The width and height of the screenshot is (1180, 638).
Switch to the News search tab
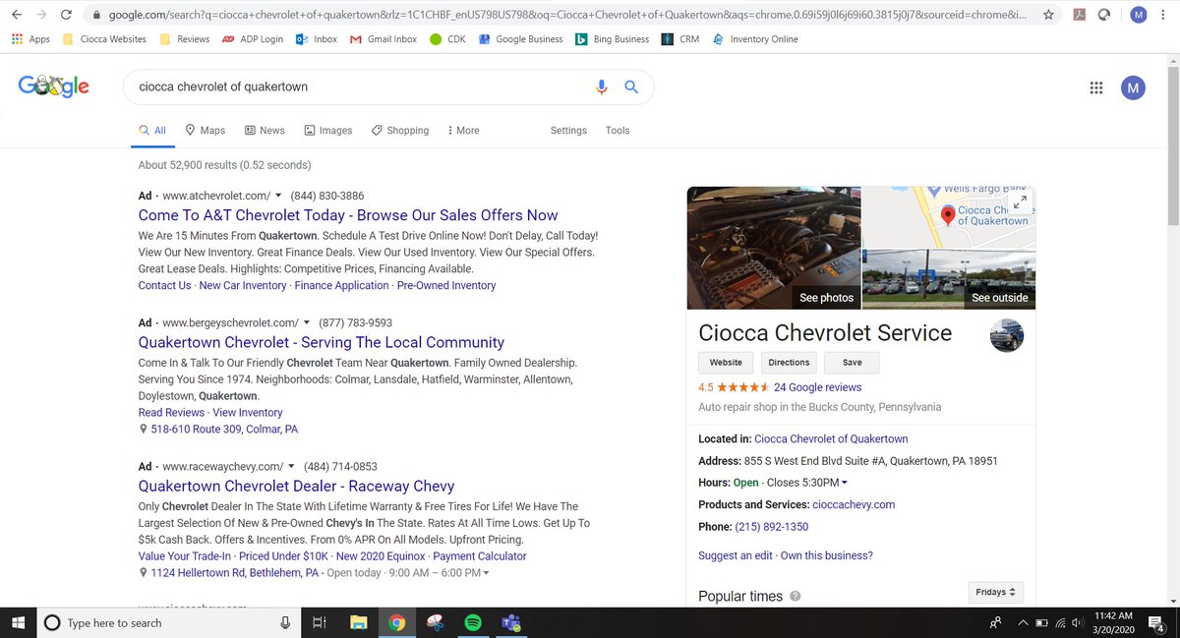[265, 130]
